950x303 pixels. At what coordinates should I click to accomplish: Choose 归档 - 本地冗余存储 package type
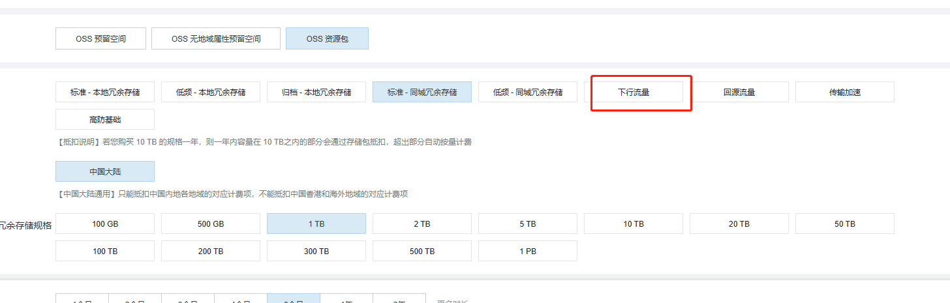[316, 92]
